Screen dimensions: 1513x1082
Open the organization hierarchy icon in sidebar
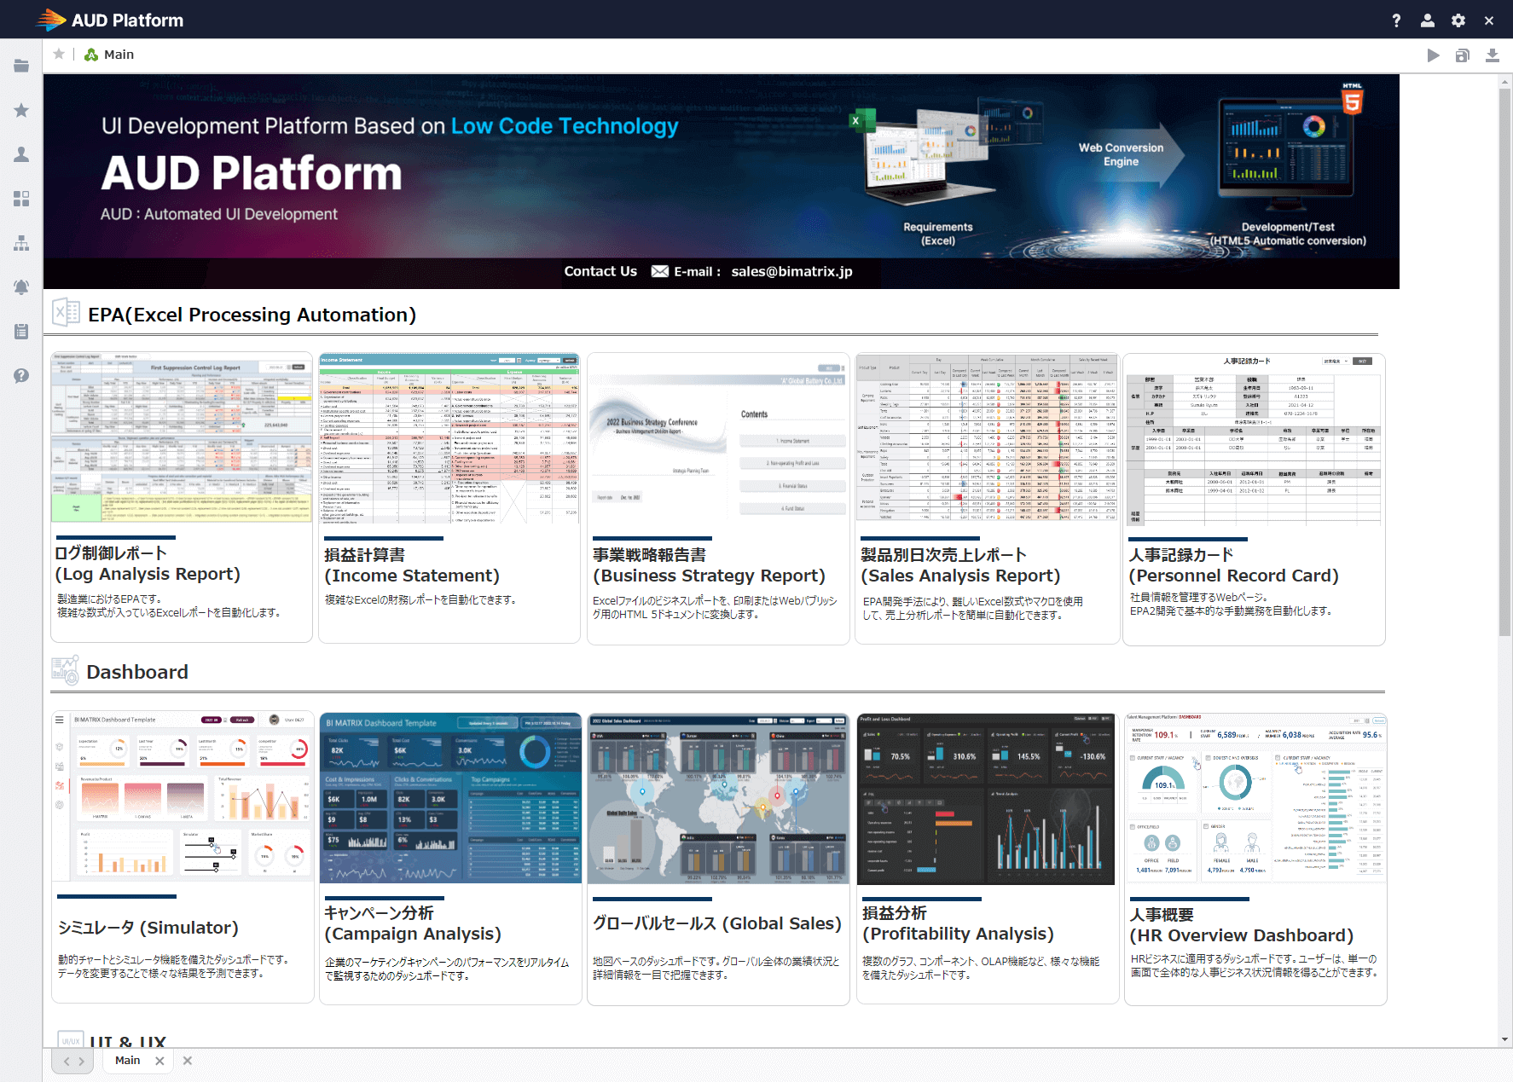point(21,243)
